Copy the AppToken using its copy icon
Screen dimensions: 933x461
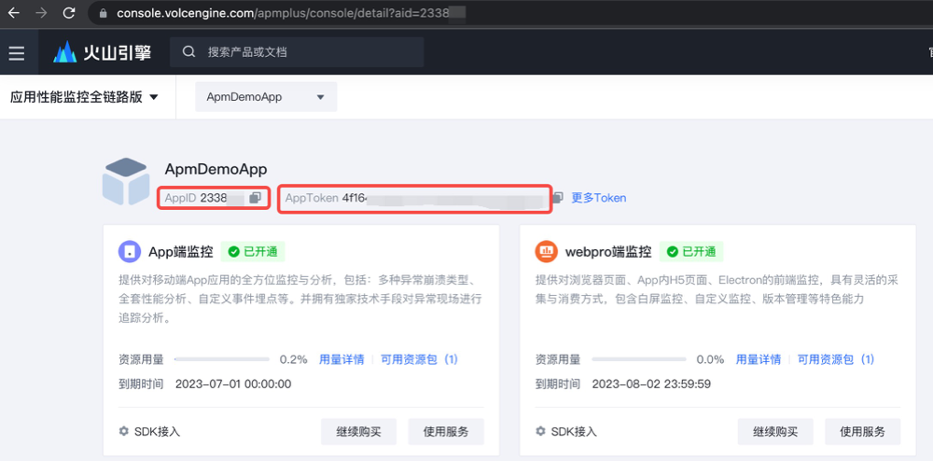coord(558,198)
